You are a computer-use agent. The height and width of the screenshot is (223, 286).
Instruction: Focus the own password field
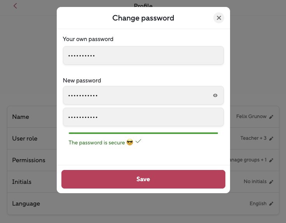pyautogui.click(x=143, y=56)
